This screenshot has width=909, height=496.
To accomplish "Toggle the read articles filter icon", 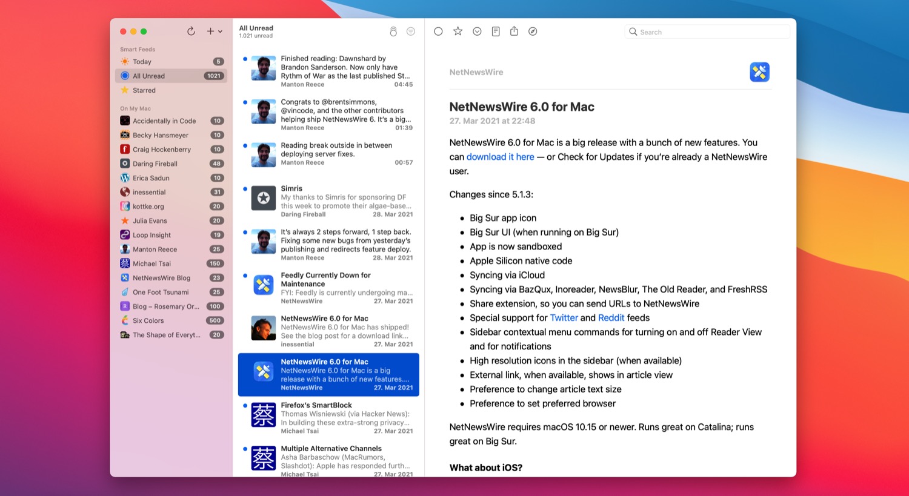I will point(411,31).
